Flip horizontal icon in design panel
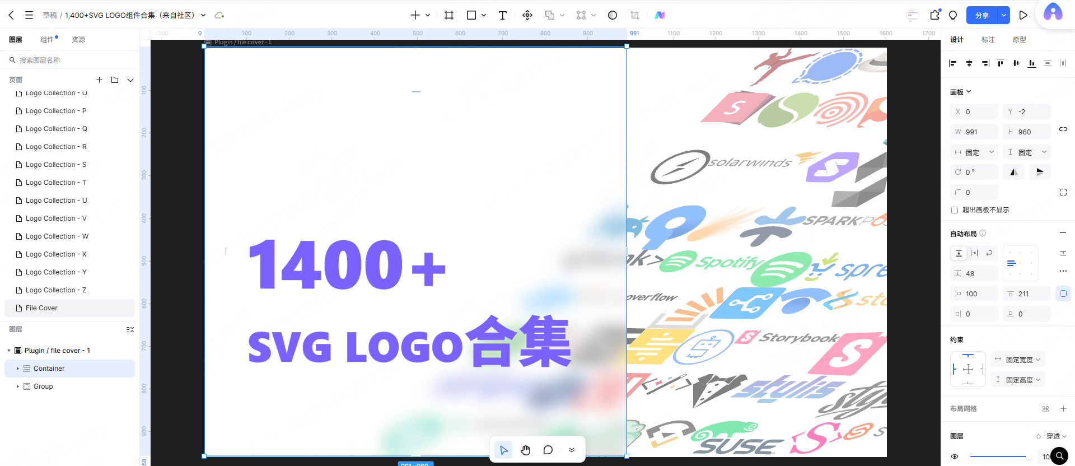 coord(1014,172)
